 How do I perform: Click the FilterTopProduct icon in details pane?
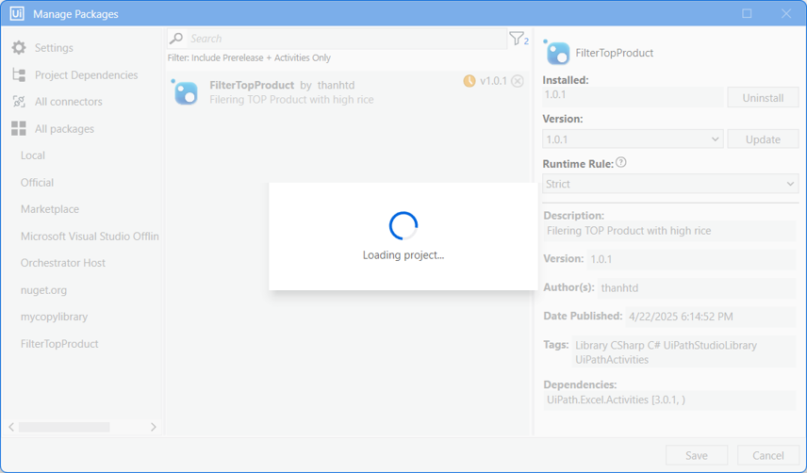557,53
